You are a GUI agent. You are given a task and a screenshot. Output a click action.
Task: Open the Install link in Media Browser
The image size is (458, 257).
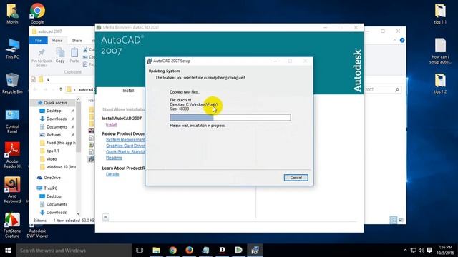point(112,124)
